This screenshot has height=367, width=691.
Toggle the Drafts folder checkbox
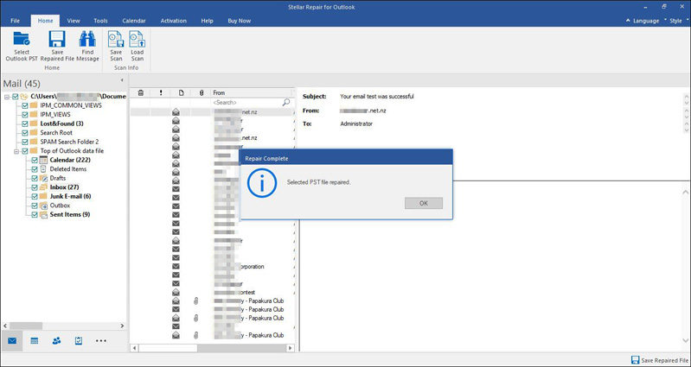pos(35,178)
